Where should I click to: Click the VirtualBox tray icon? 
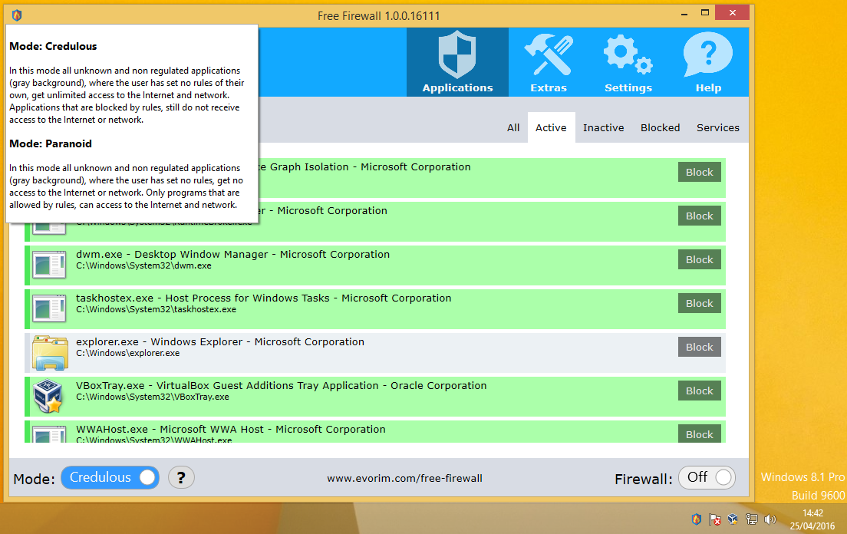733,519
